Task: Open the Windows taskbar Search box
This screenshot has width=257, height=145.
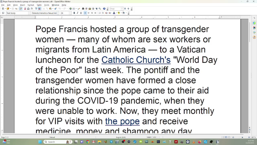Action: (x=58, y=142)
